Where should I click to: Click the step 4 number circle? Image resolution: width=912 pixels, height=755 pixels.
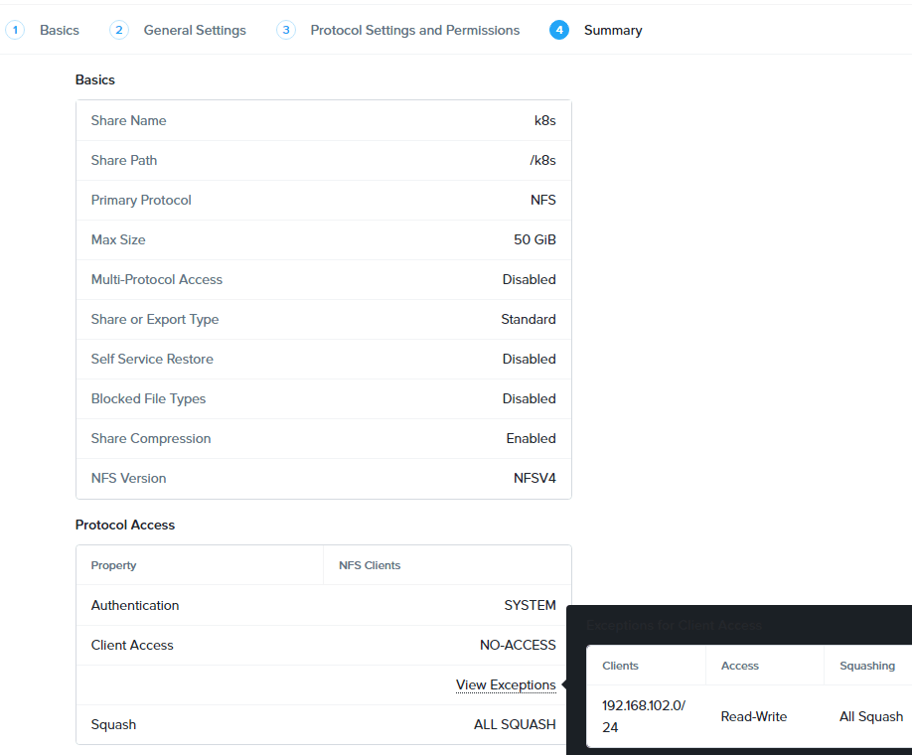click(559, 30)
